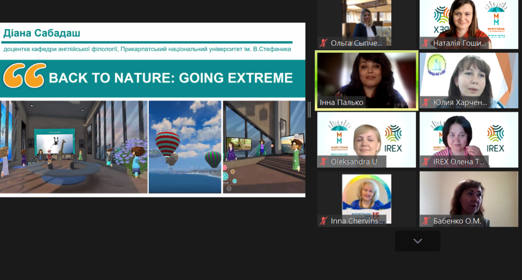Click the virtual room image with staircase
The image size is (522, 280).
tap(264, 146)
